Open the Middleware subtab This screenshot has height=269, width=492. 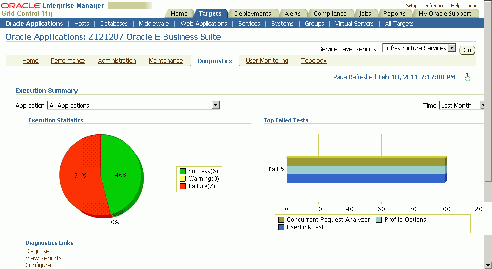(154, 24)
